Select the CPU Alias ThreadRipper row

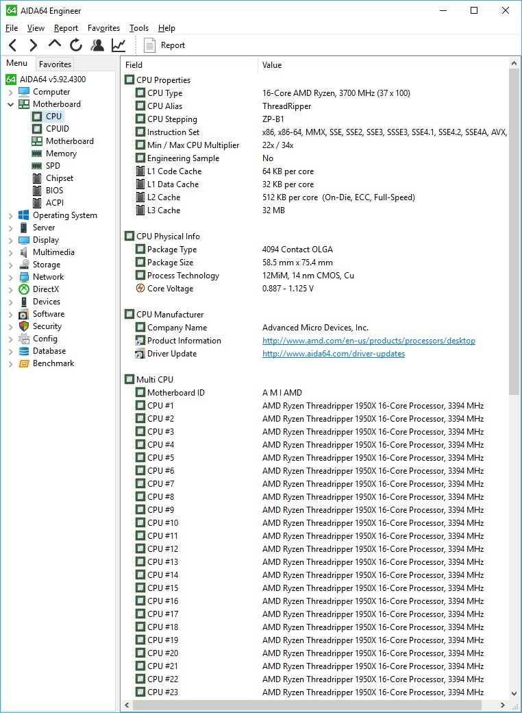[x=315, y=106]
